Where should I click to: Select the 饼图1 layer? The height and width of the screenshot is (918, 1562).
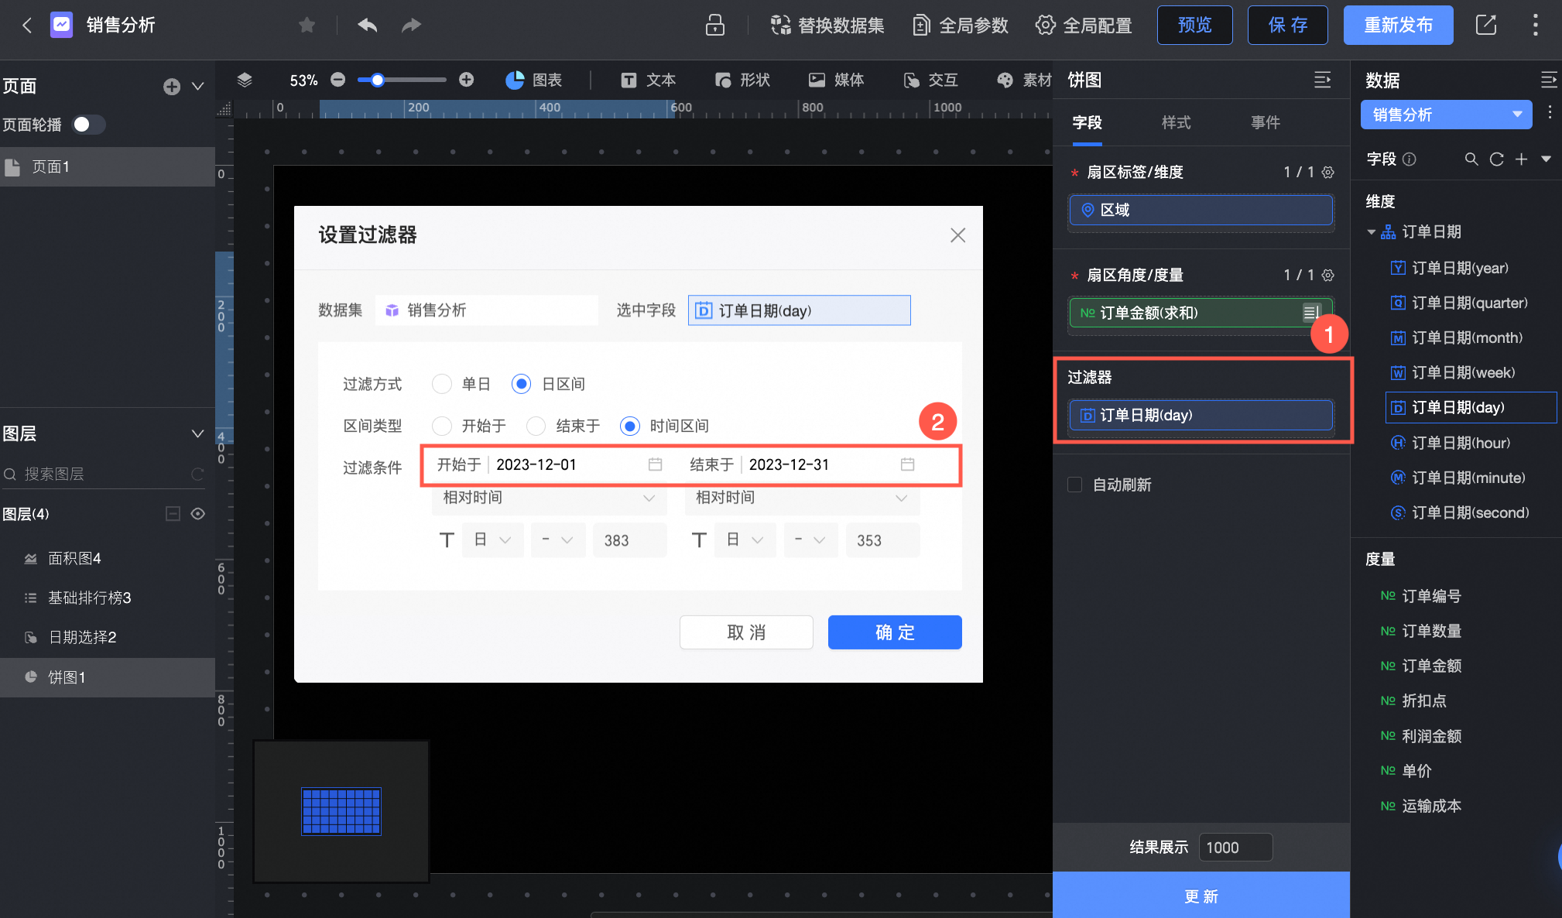108,677
